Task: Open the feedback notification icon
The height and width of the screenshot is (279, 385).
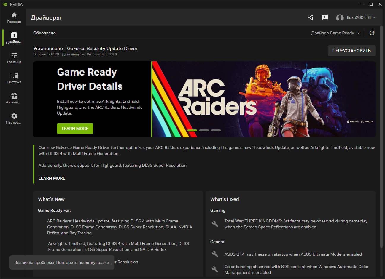Action: coord(325,17)
